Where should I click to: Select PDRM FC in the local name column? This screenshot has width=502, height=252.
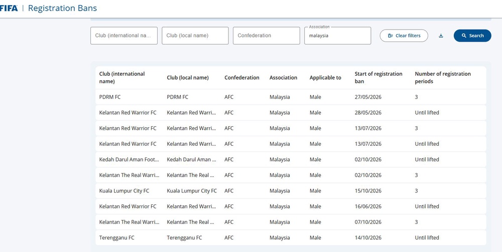click(177, 97)
